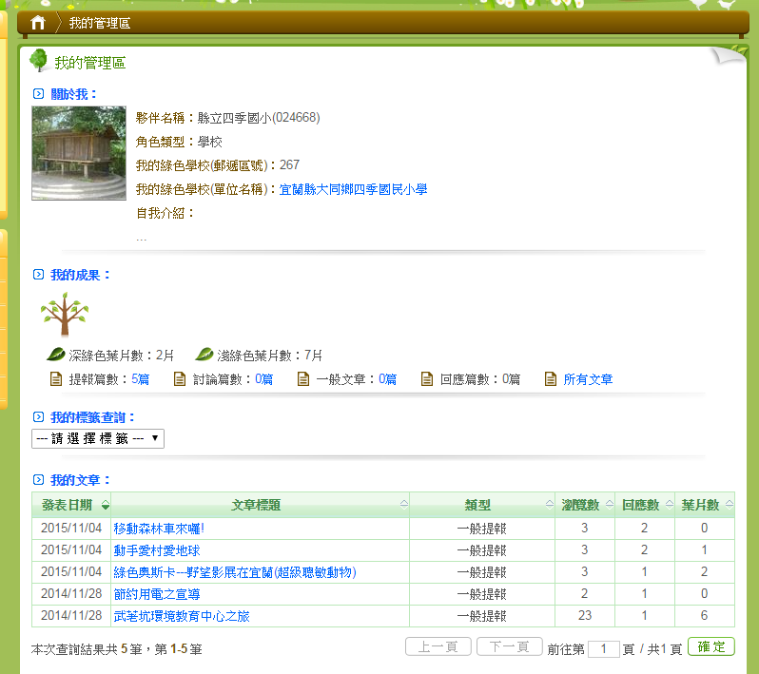Viewport: 759px width, 674px height.
Task: Sort the table by 葉片數 column
Action: [x=705, y=505]
